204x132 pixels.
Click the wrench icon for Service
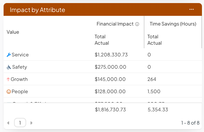tap(8, 55)
